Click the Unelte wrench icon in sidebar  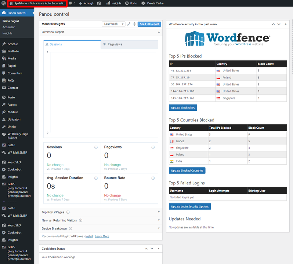point(4,126)
